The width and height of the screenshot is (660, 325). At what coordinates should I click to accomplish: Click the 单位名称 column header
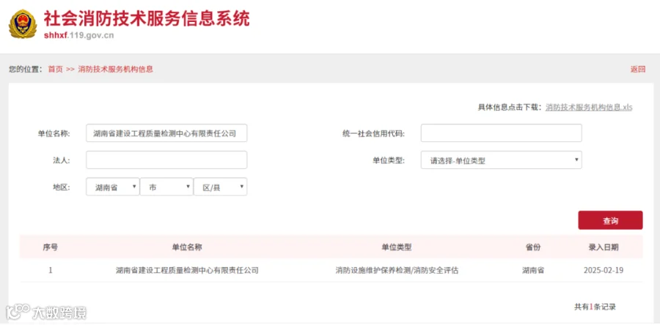click(187, 247)
